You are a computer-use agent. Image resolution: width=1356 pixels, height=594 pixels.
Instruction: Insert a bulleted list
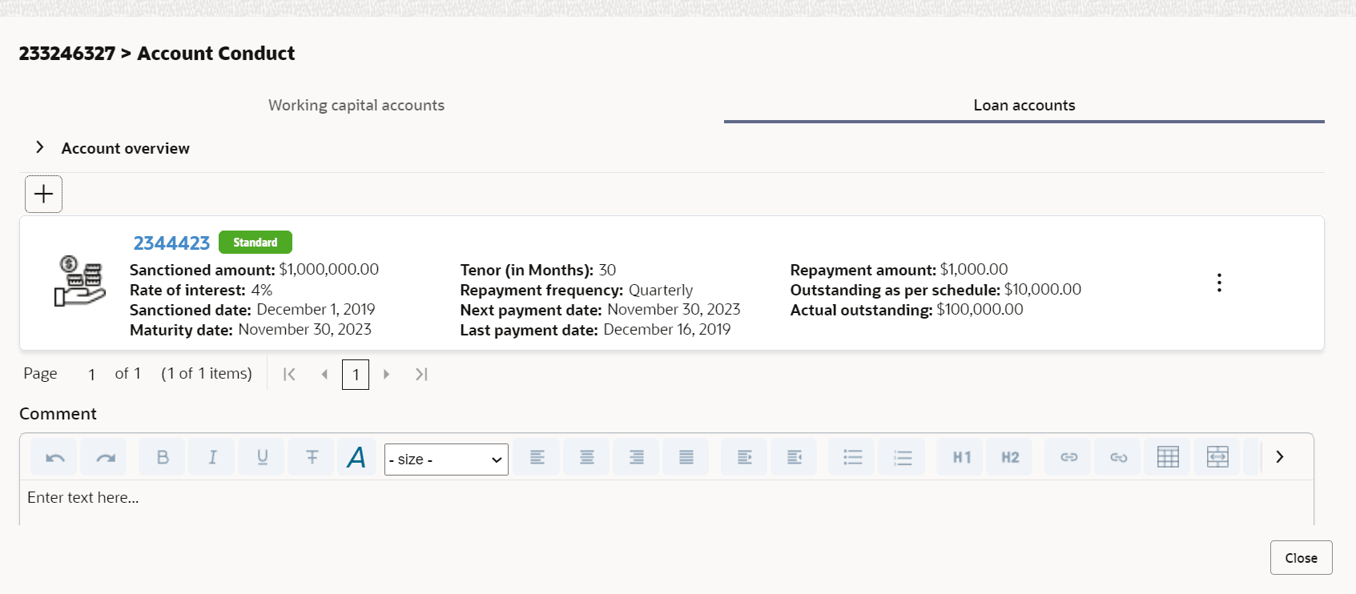(853, 457)
